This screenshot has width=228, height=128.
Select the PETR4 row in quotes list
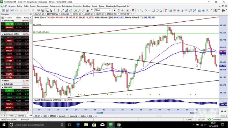15,78
